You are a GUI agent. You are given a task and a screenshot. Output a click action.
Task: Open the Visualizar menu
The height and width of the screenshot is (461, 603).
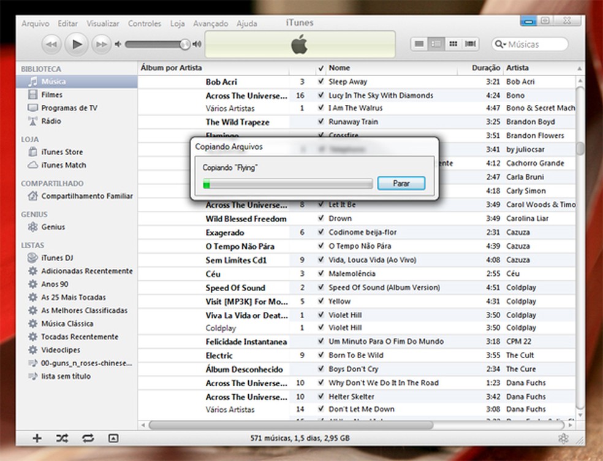click(x=103, y=23)
